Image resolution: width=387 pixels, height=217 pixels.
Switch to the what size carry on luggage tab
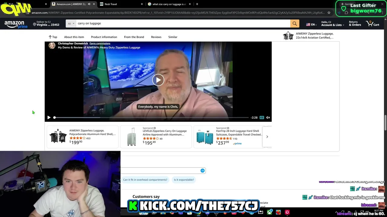coord(169,4)
